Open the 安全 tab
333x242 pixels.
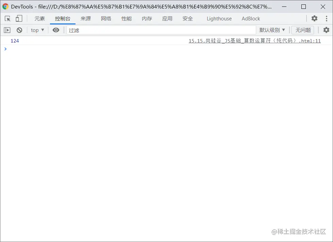point(188,19)
